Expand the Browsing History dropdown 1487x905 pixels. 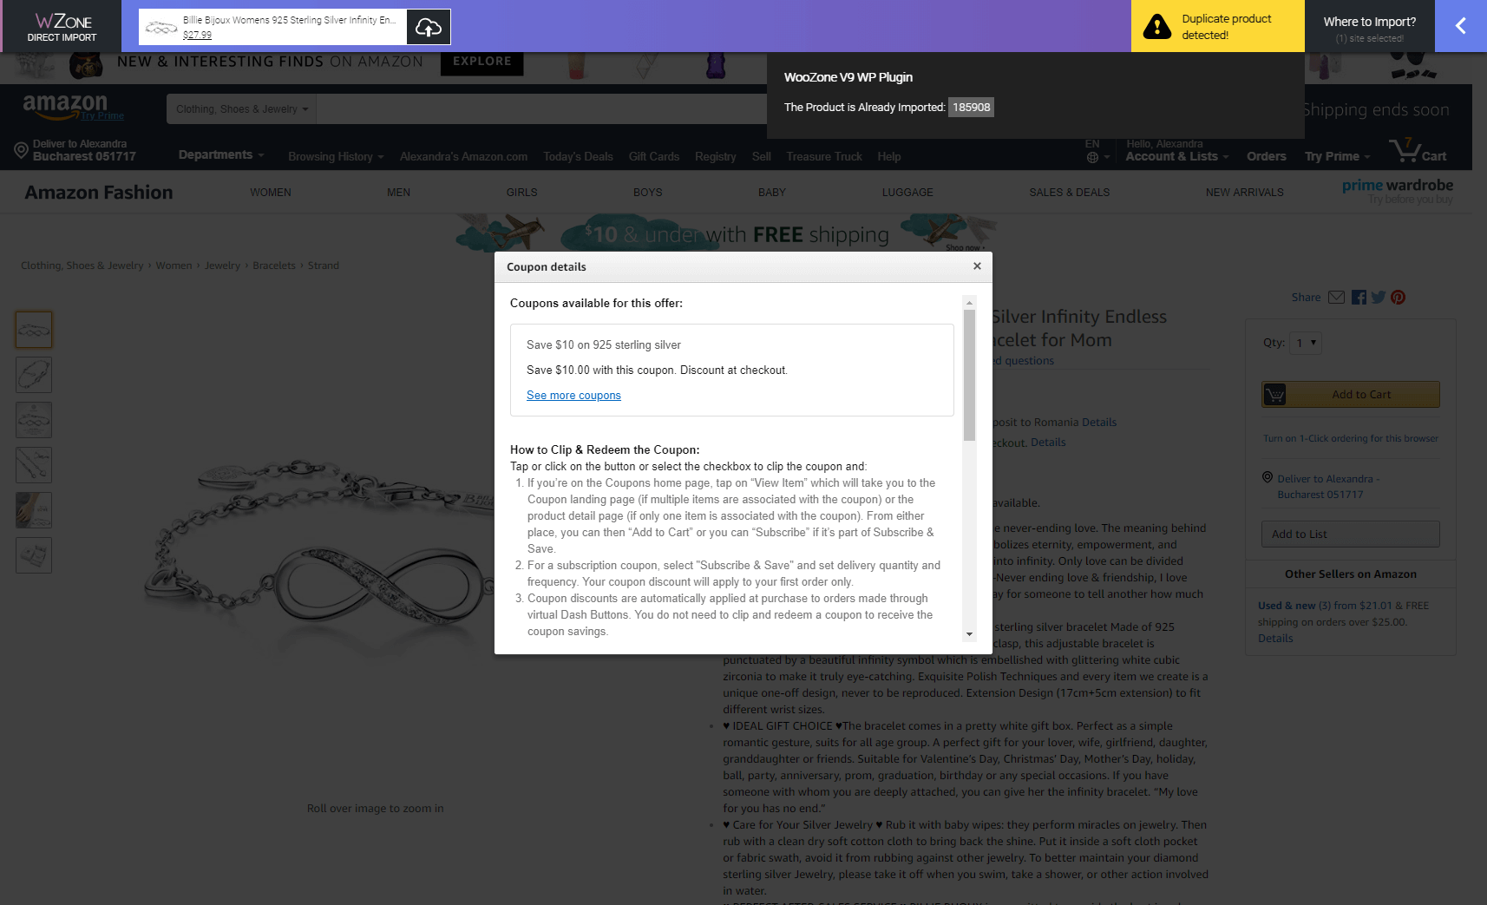pyautogui.click(x=336, y=156)
